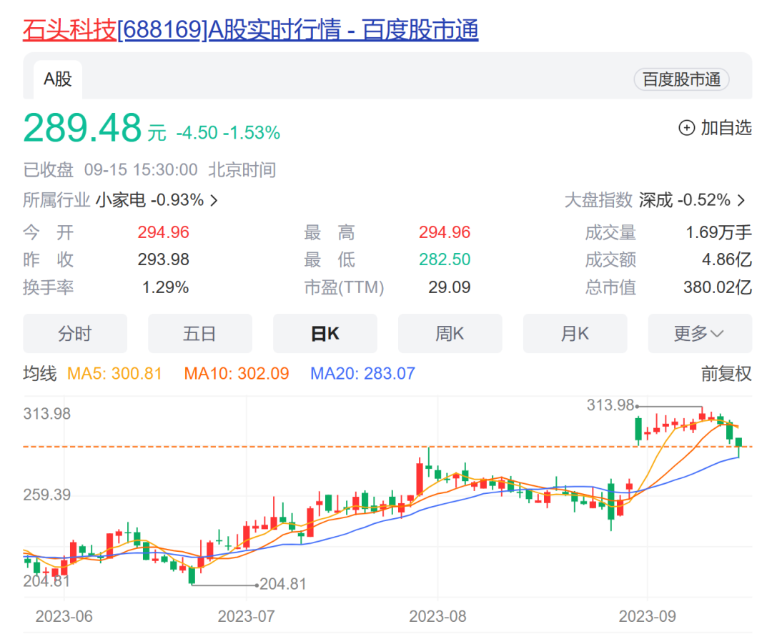This screenshot has height=634, width=772.
Task: Click the 前复权 adjustment option
Action: pyautogui.click(x=726, y=374)
